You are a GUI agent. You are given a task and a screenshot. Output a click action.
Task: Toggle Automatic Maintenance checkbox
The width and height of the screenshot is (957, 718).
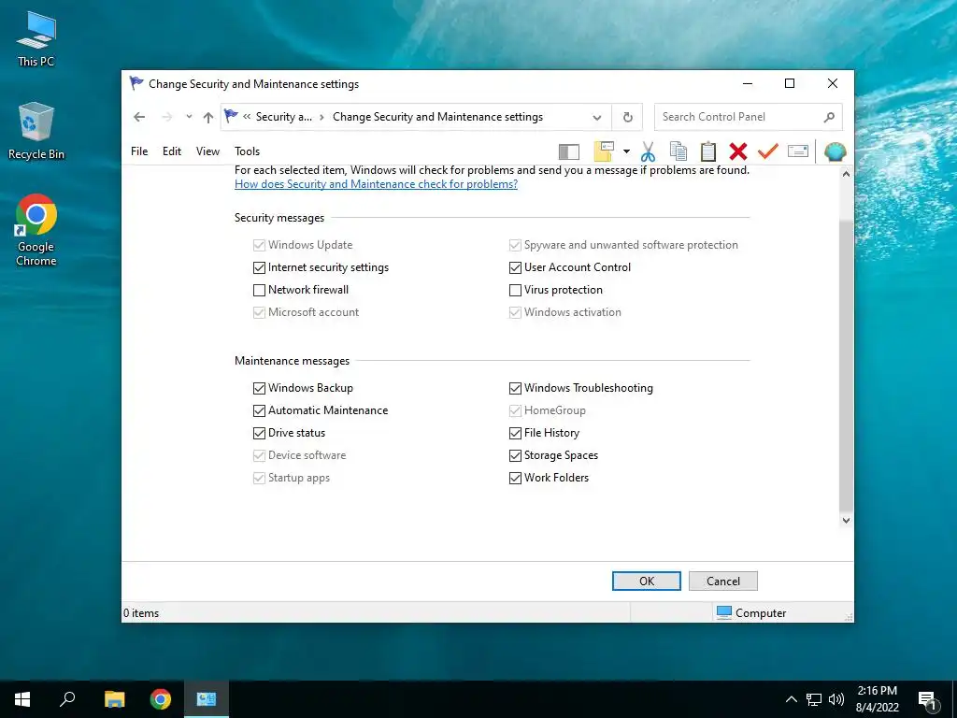coord(260,411)
